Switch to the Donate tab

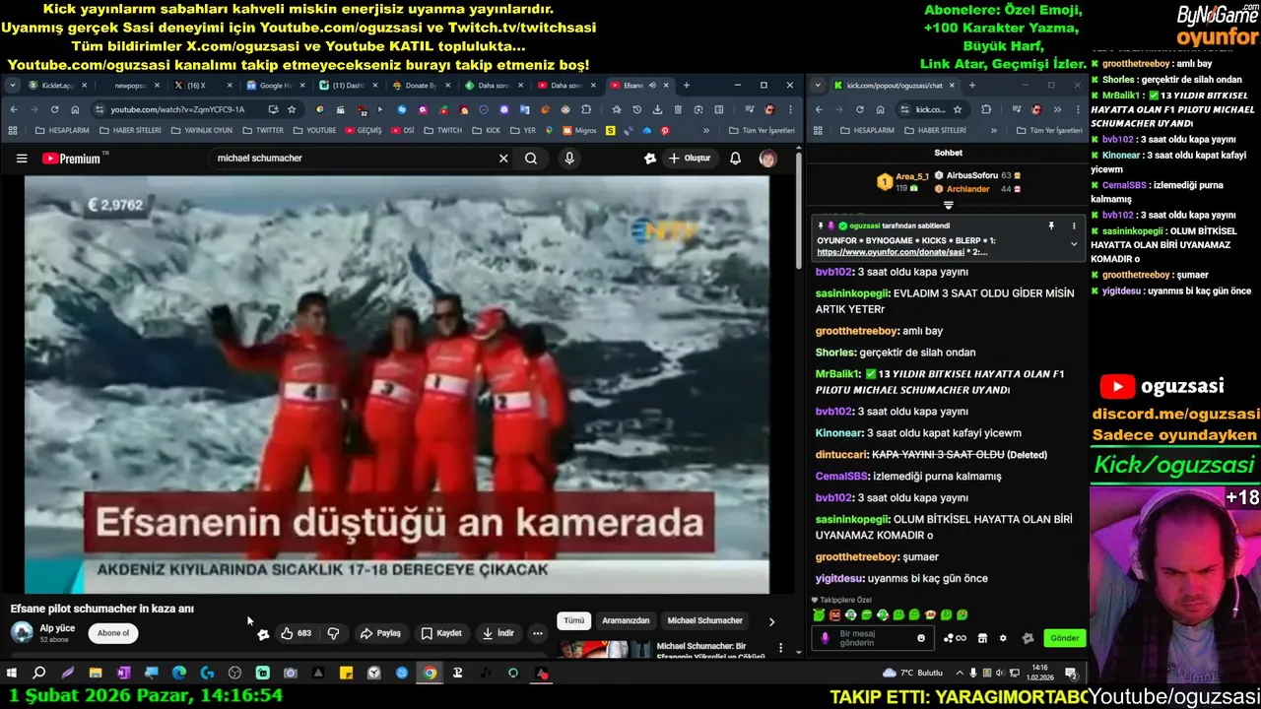click(421, 86)
